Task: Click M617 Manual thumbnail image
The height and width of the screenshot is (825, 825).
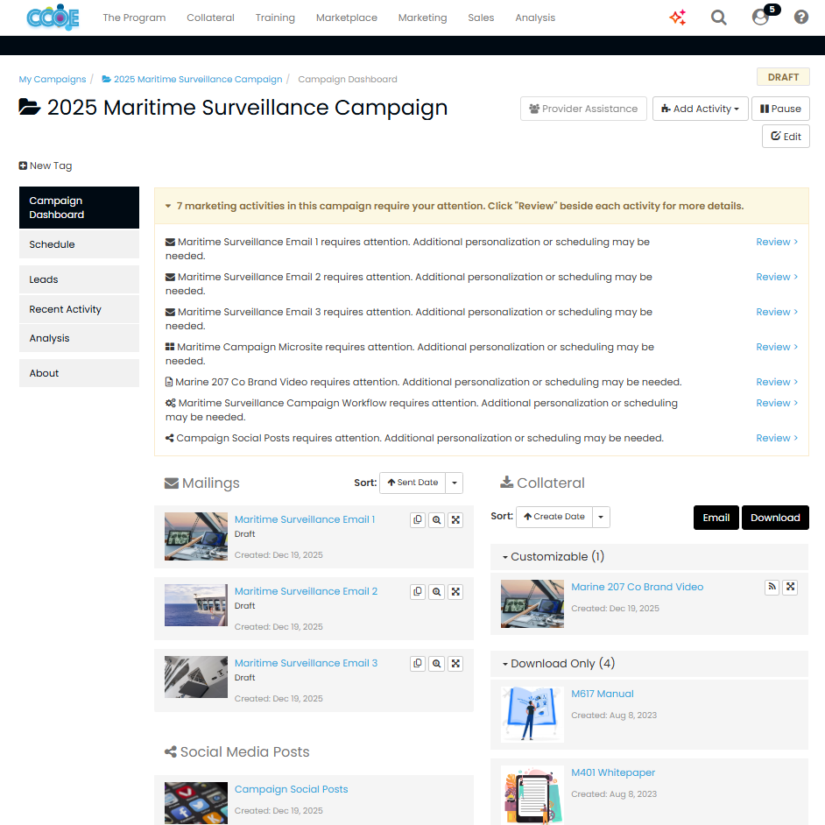Action: pyautogui.click(x=532, y=715)
